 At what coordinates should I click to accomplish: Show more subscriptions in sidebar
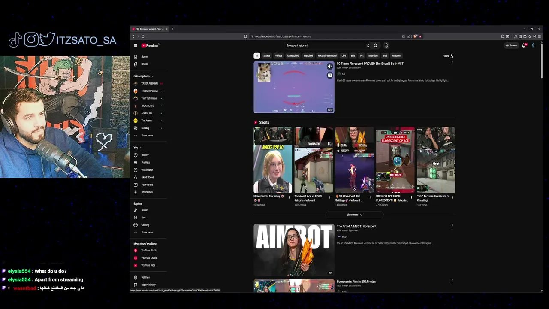click(147, 136)
